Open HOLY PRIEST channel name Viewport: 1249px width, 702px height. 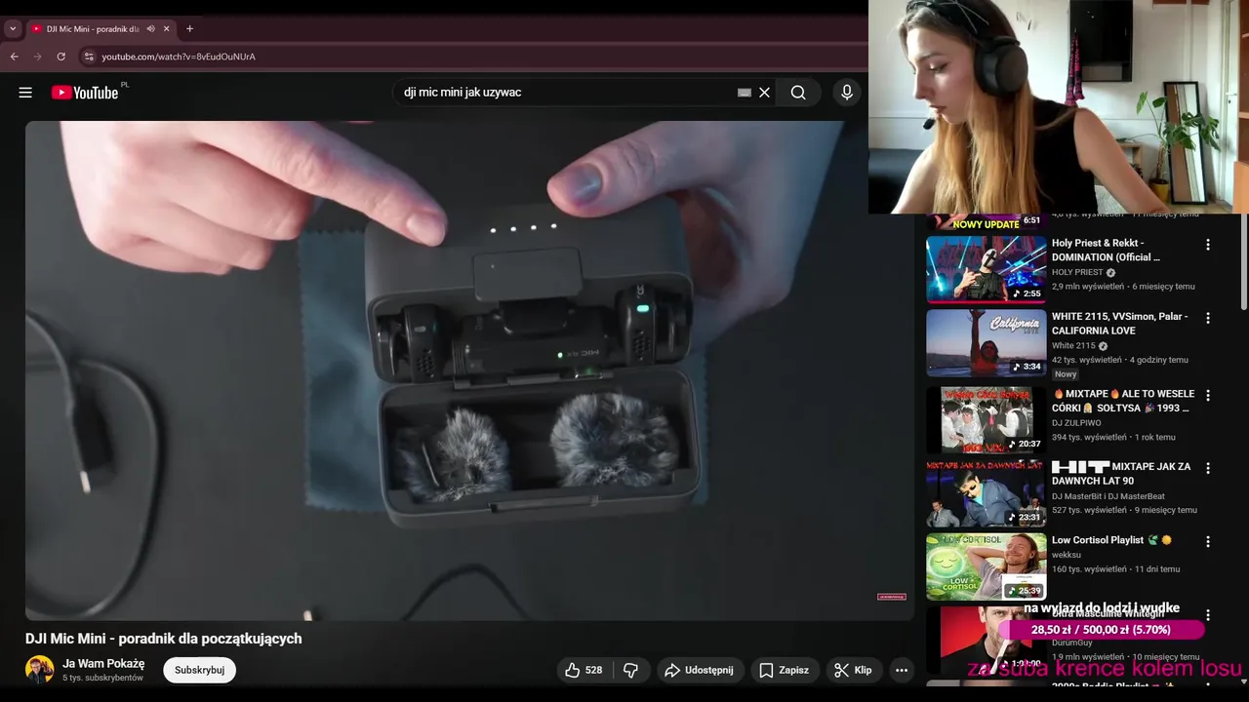(1077, 272)
